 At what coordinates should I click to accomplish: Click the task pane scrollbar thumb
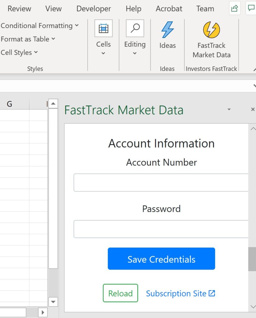pos(252,259)
